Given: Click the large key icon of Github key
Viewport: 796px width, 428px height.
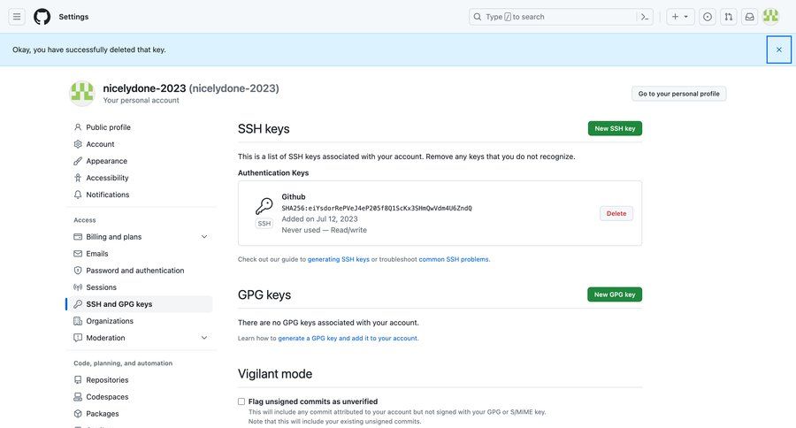Looking at the screenshot, I should tap(264, 206).
